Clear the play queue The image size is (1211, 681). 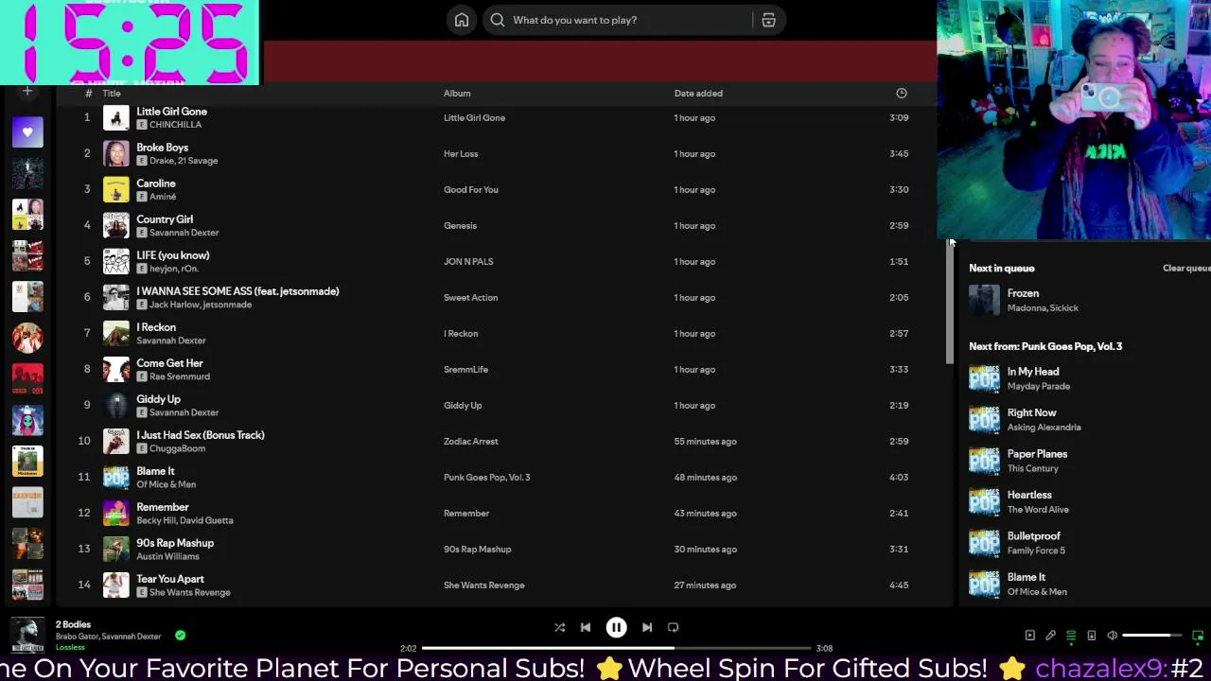point(1186,268)
